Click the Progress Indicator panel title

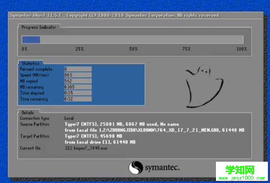click(x=39, y=27)
